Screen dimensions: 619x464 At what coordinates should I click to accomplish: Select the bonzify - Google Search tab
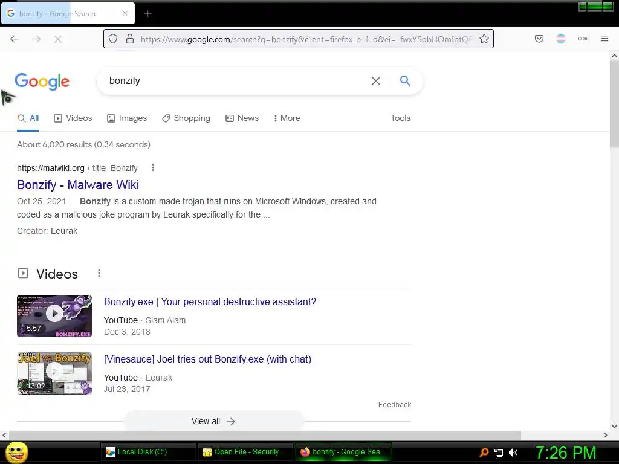[x=68, y=13]
